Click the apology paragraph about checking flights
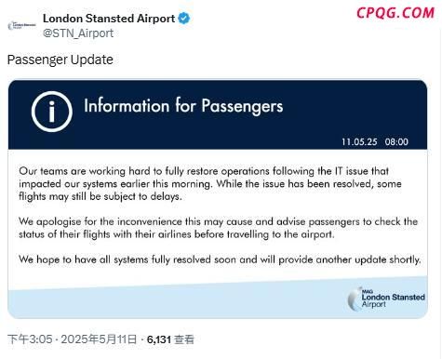Screen dimensions: 442x359 (x=218, y=228)
